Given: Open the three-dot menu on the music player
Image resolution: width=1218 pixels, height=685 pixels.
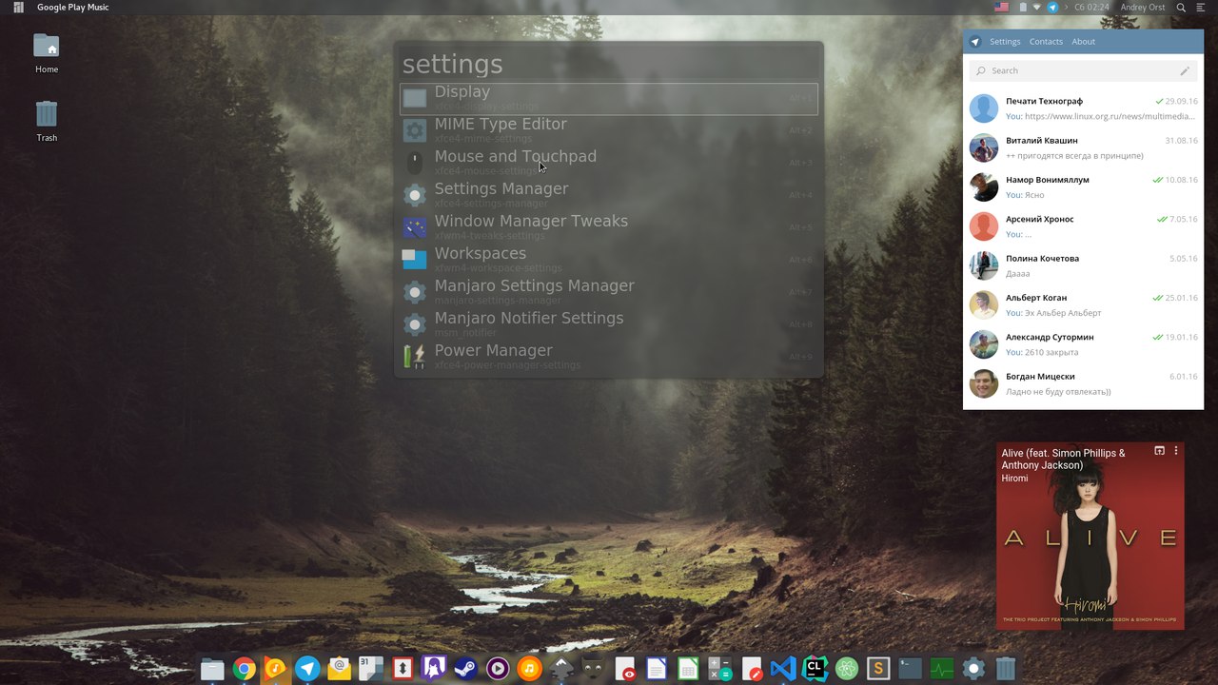Looking at the screenshot, I should pyautogui.click(x=1177, y=449).
